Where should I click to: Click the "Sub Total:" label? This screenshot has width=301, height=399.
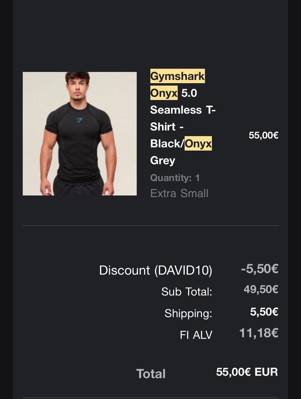(187, 292)
